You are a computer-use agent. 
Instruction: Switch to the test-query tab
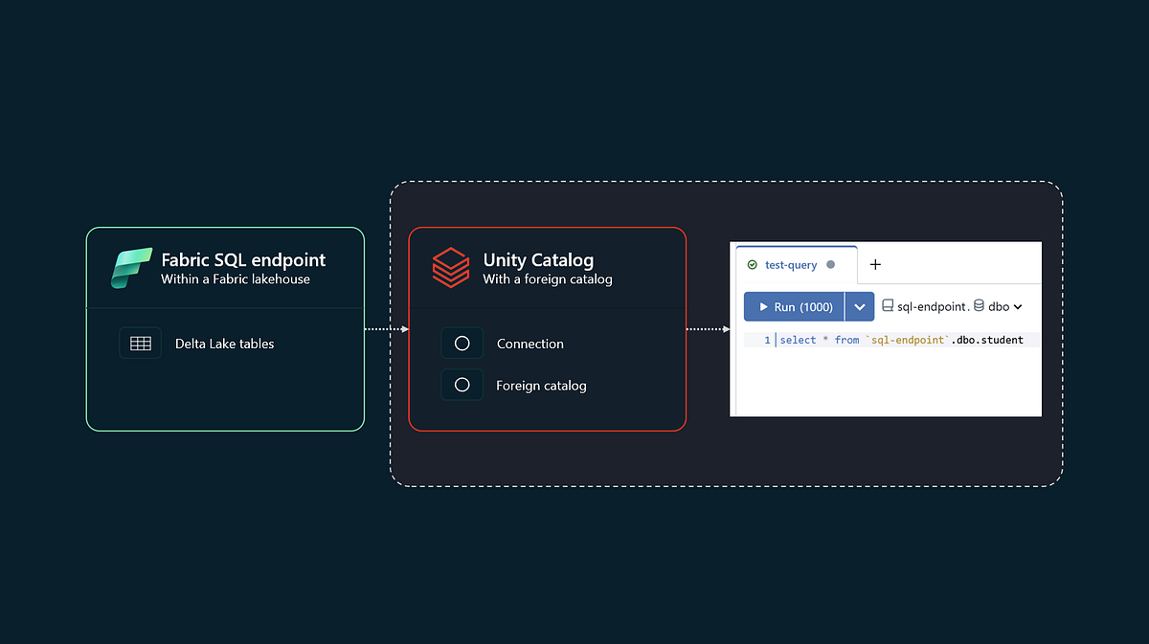point(792,265)
